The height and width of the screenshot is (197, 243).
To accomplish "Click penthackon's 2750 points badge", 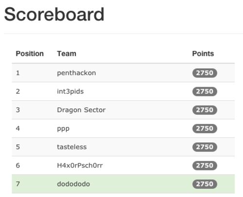I will (205, 73).
